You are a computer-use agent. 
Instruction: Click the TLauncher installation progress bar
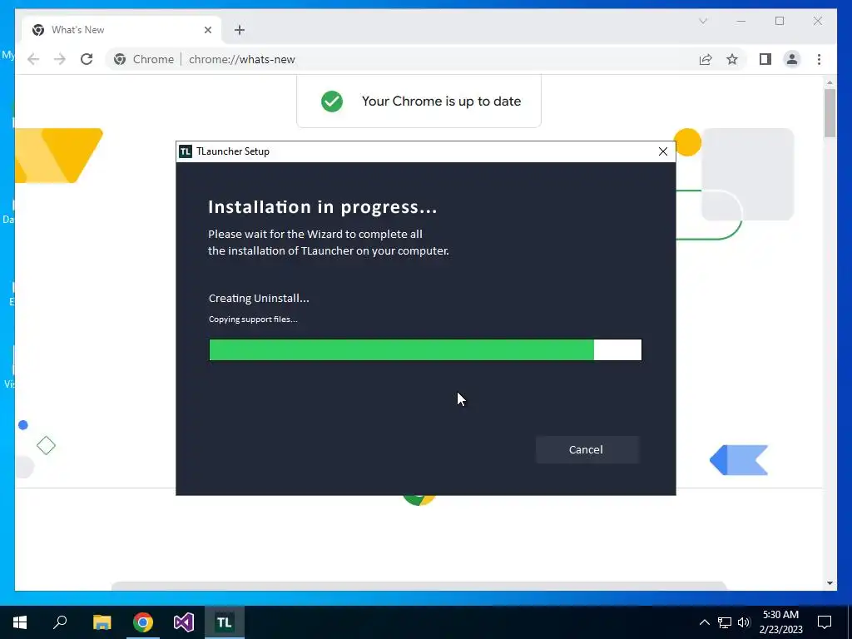[x=425, y=350]
